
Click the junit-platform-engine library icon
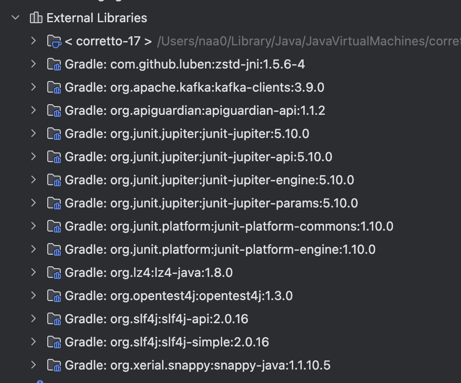[54, 249]
